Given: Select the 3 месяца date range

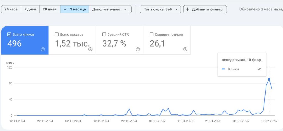Looking at the screenshot, I should 75,9.
